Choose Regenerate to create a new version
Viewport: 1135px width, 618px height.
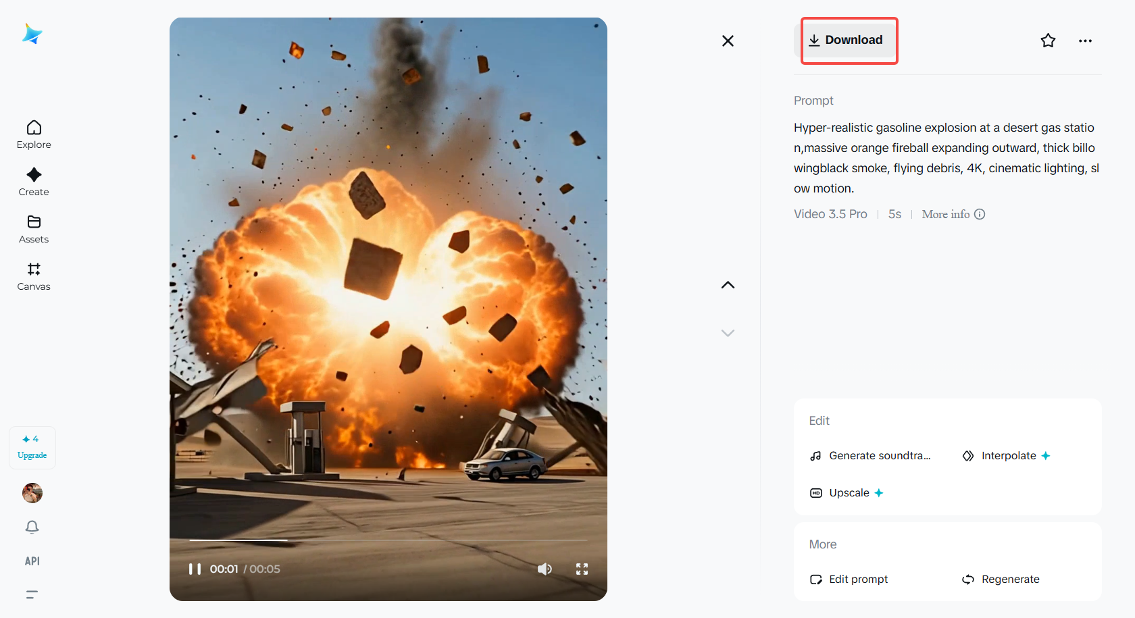(x=1001, y=579)
